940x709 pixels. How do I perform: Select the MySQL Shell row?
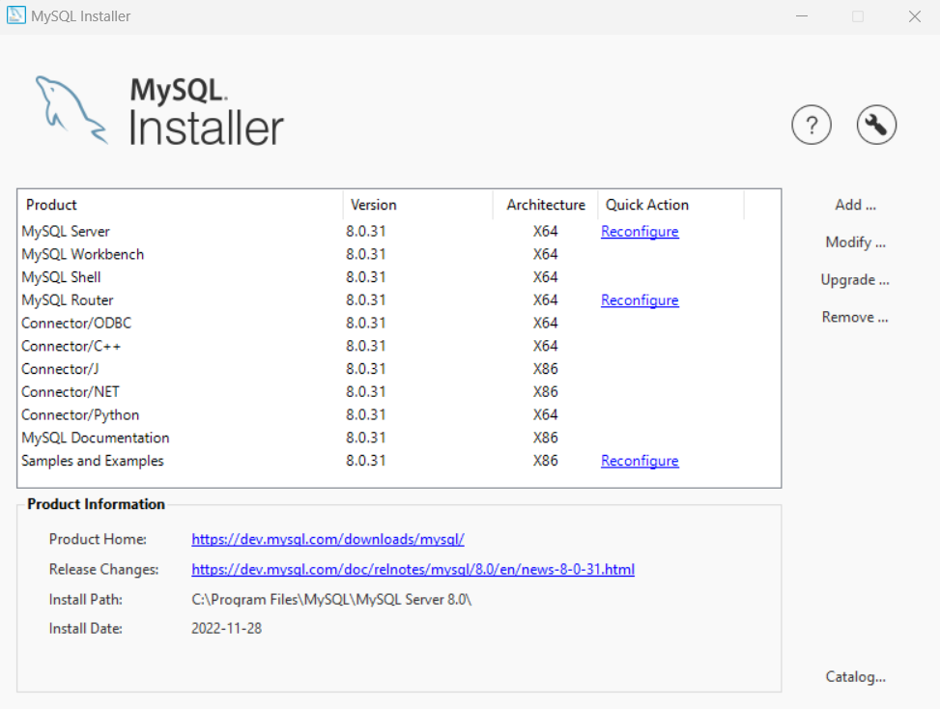pyautogui.click(x=399, y=277)
